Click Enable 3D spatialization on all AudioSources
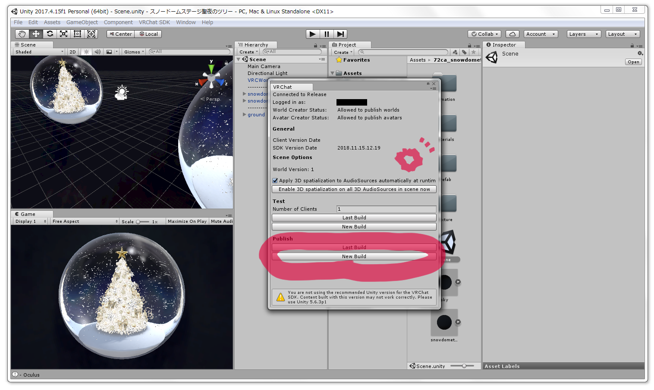Viewport: 654px width, 390px height. click(354, 189)
